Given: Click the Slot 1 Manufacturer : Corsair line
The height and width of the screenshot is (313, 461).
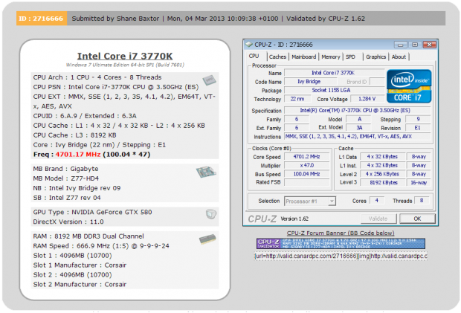Looking at the screenshot, I should click(80, 265).
